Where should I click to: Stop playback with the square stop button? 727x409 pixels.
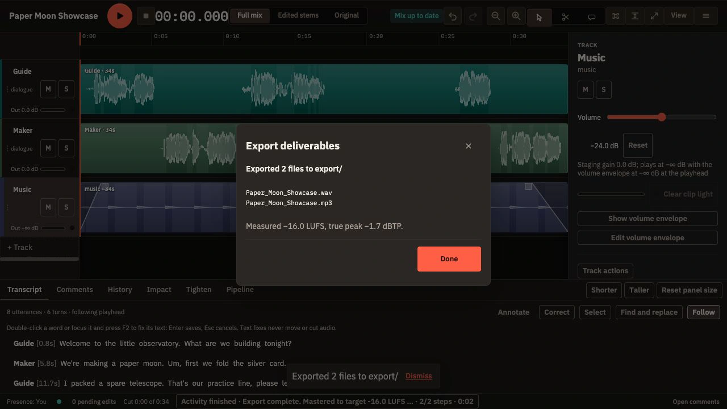[x=146, y=16]
